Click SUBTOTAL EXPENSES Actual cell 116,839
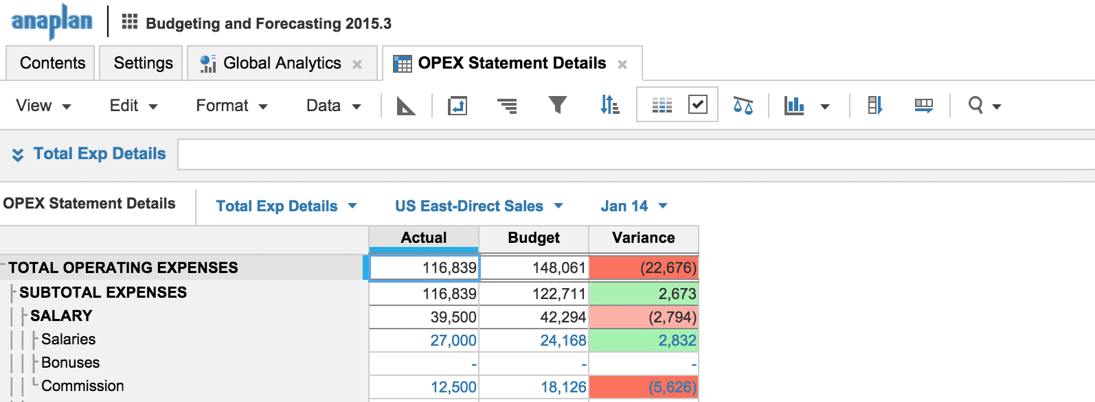This screenshot has width=1095, height=402. (424, 294)
